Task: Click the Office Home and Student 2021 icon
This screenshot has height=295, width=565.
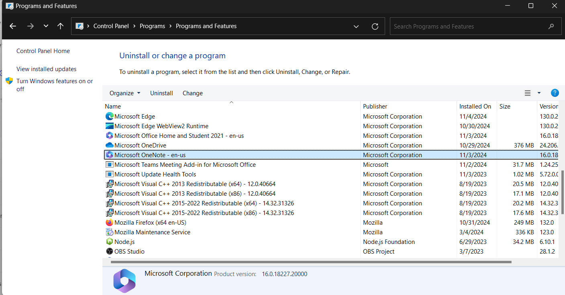Action: coord(110,136)
